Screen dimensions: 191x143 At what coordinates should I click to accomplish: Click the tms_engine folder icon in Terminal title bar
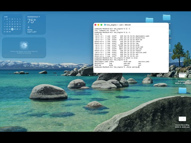click(x=105, y=25)
